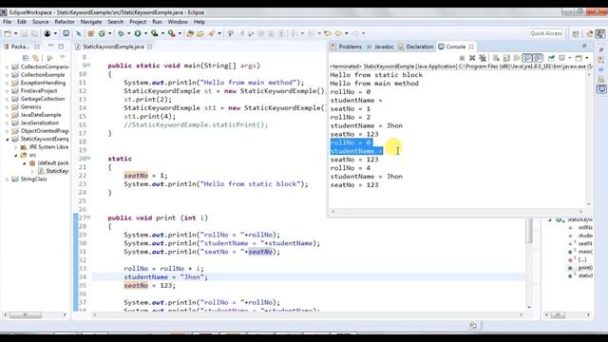The image size is (608, 342).
Task: Toggle Show Console on standard error change
Action: (x=538, y=58)
